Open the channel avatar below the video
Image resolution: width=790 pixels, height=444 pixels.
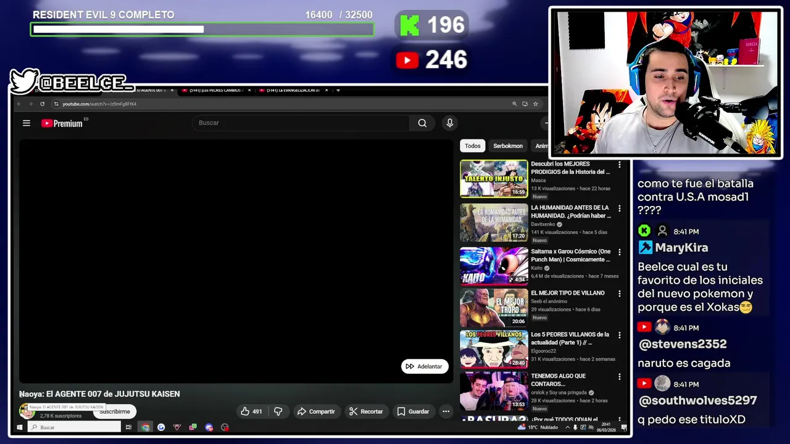[26, 411]
